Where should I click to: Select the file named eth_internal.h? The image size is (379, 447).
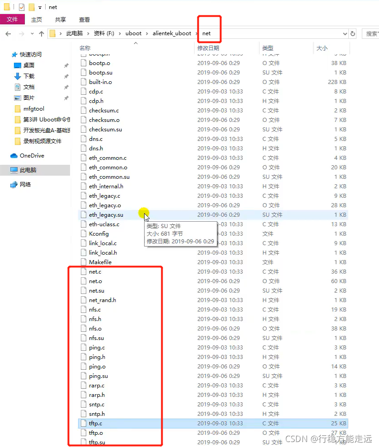[x=106, y=186]
